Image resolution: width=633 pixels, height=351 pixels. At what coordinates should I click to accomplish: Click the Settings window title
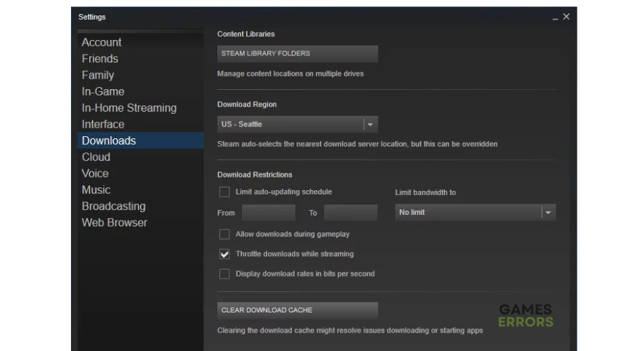pos(92,17)
